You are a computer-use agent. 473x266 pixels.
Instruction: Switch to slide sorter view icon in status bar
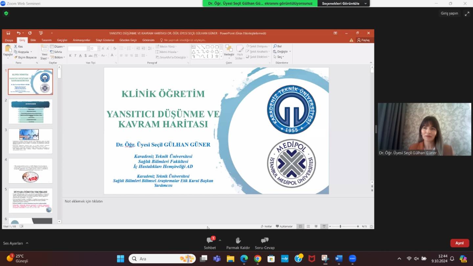point(308,226)
